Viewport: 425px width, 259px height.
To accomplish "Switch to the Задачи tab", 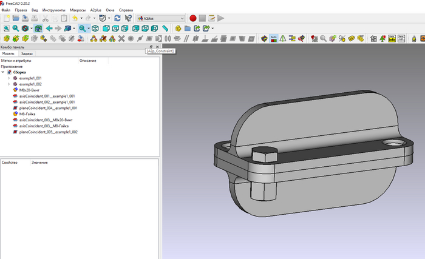I will click(x=27, y=53).
